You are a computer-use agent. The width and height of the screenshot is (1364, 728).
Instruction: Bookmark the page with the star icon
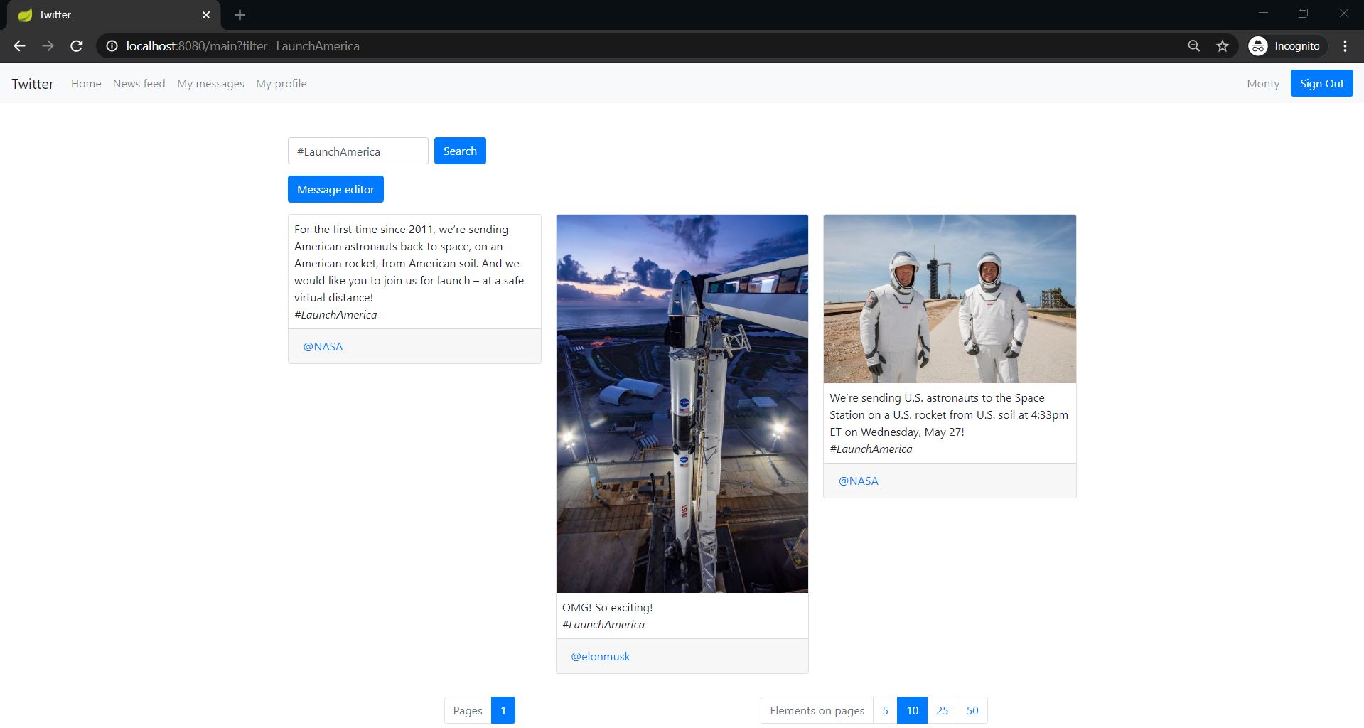point(1222,45)
